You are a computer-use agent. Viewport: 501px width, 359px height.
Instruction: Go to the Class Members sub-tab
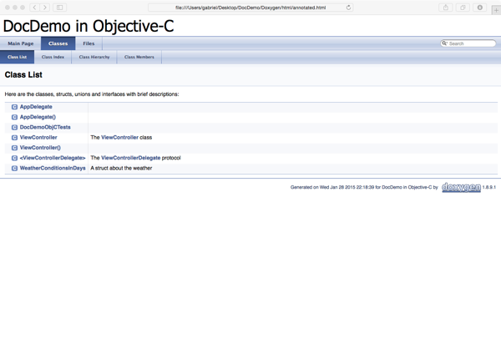pyautogui.click(x=139, y=57)
